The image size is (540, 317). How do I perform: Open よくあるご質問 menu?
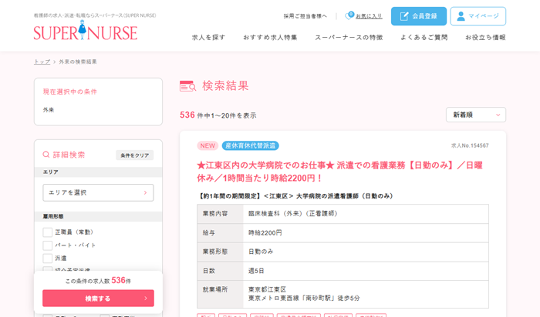pyautogui.click(x=424, y=38)
